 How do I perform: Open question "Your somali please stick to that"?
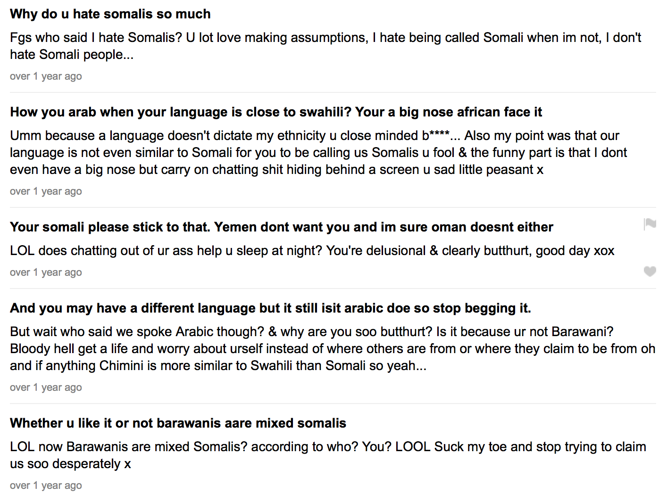tap(282, 227)
